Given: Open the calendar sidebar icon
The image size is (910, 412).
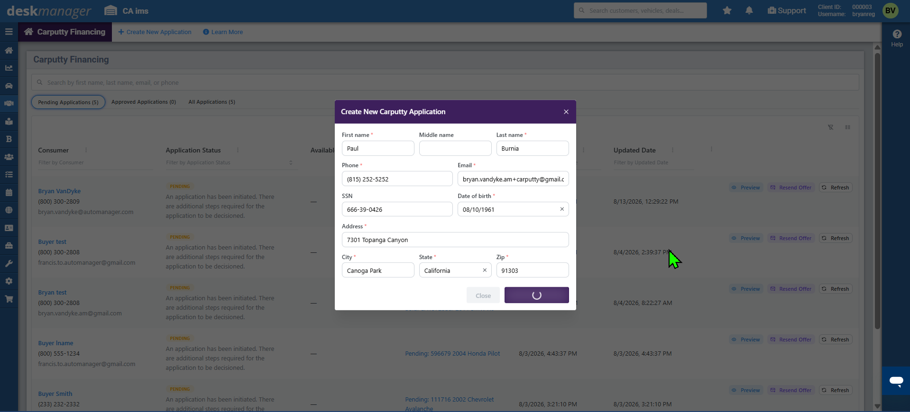Looking at the screenshot, I should coord(9,192).
